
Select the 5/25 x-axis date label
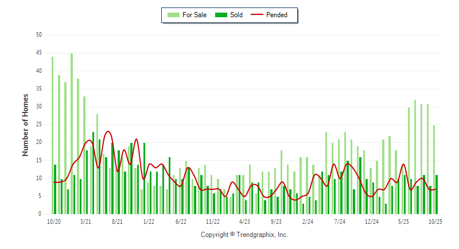click(x=403, y=221)
